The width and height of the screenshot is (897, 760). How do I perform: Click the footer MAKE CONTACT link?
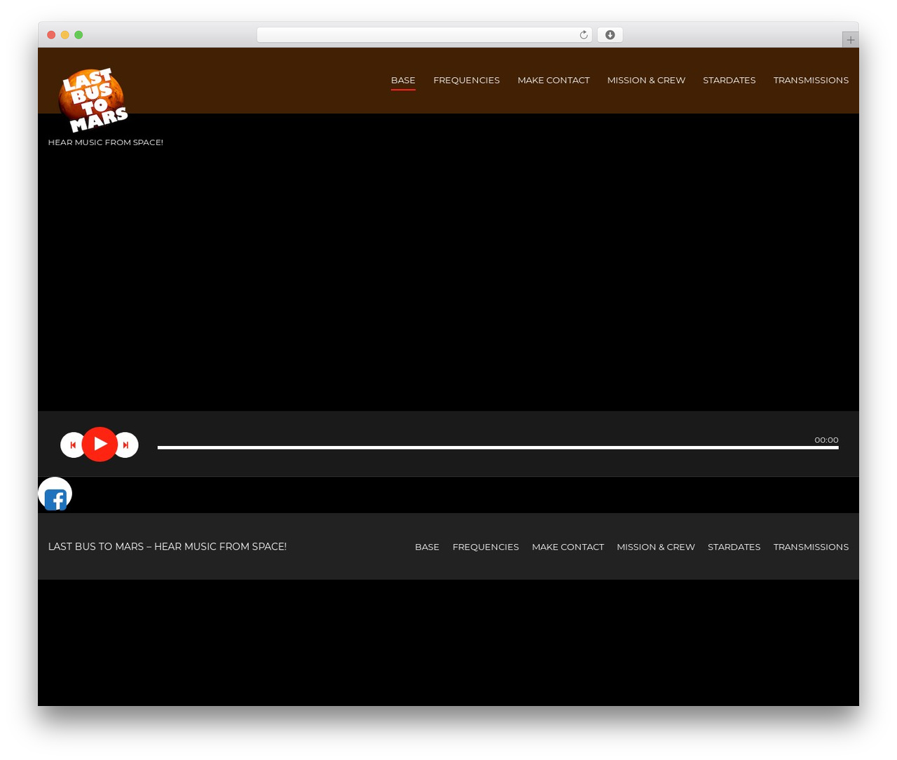(x=568, y=547)
